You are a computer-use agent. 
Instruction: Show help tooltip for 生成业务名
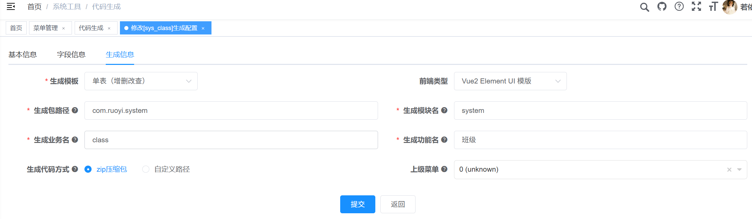click(75, 140)
